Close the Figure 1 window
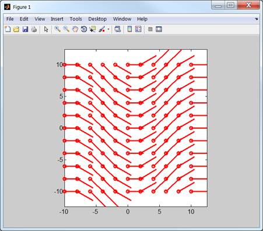Viewport: 263px width, 231px height. coord(248,5)
